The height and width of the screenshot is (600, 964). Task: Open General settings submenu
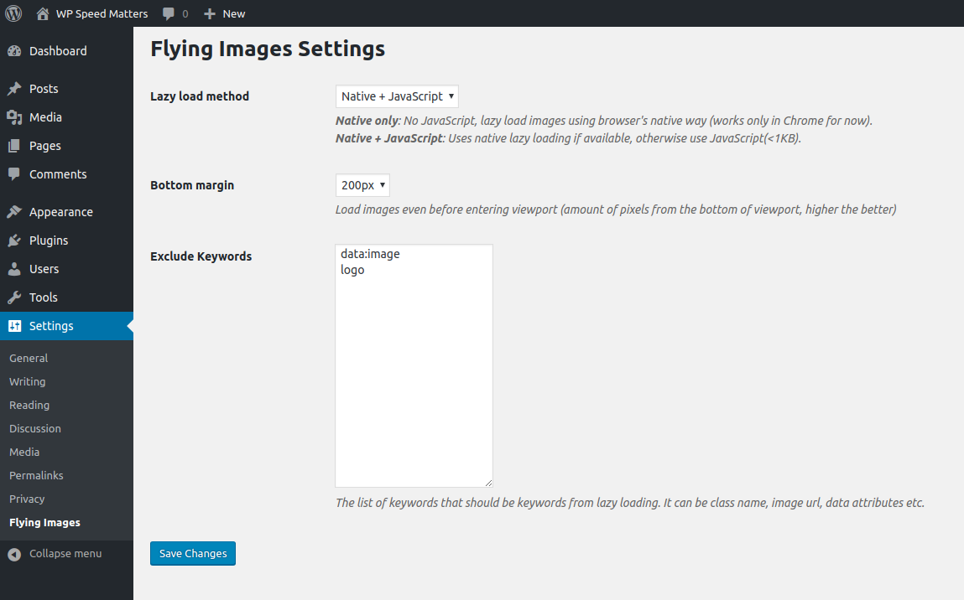click(29, 358)
